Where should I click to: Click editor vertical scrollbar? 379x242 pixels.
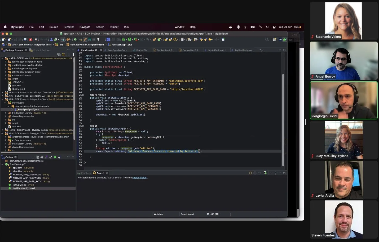pyautogui.click(x=283, y=120)
